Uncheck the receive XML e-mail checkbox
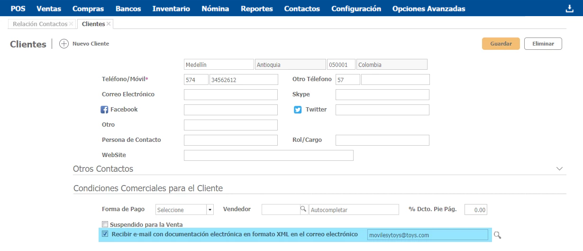This screenshot has height=251, width=583. (105, 234)
